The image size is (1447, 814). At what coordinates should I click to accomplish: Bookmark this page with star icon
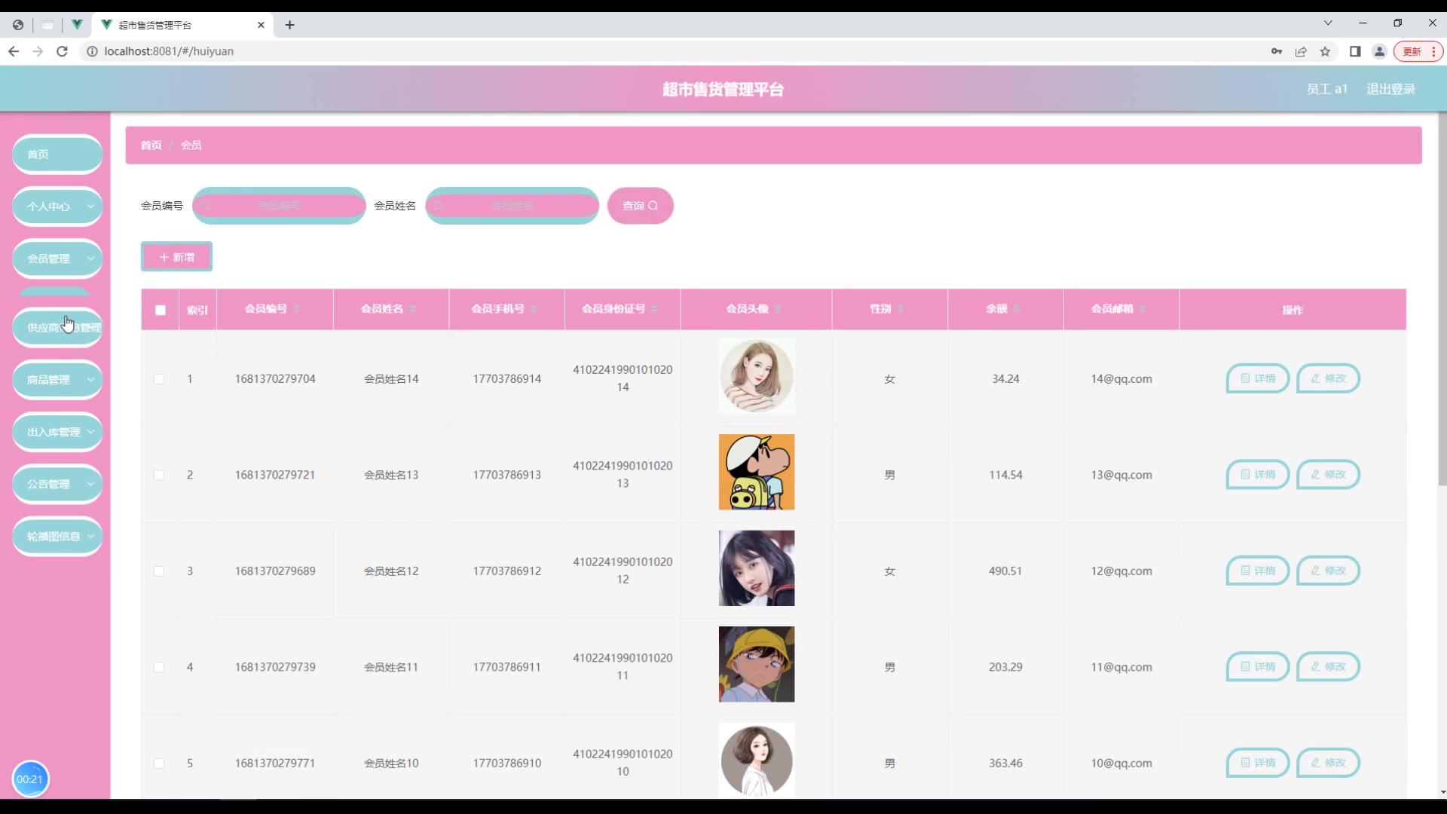click(x=1325, y=51)
